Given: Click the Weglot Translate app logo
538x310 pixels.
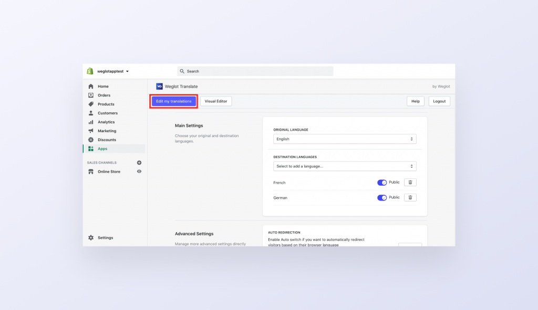Looking at the screenshot, I should coord(159,87).
